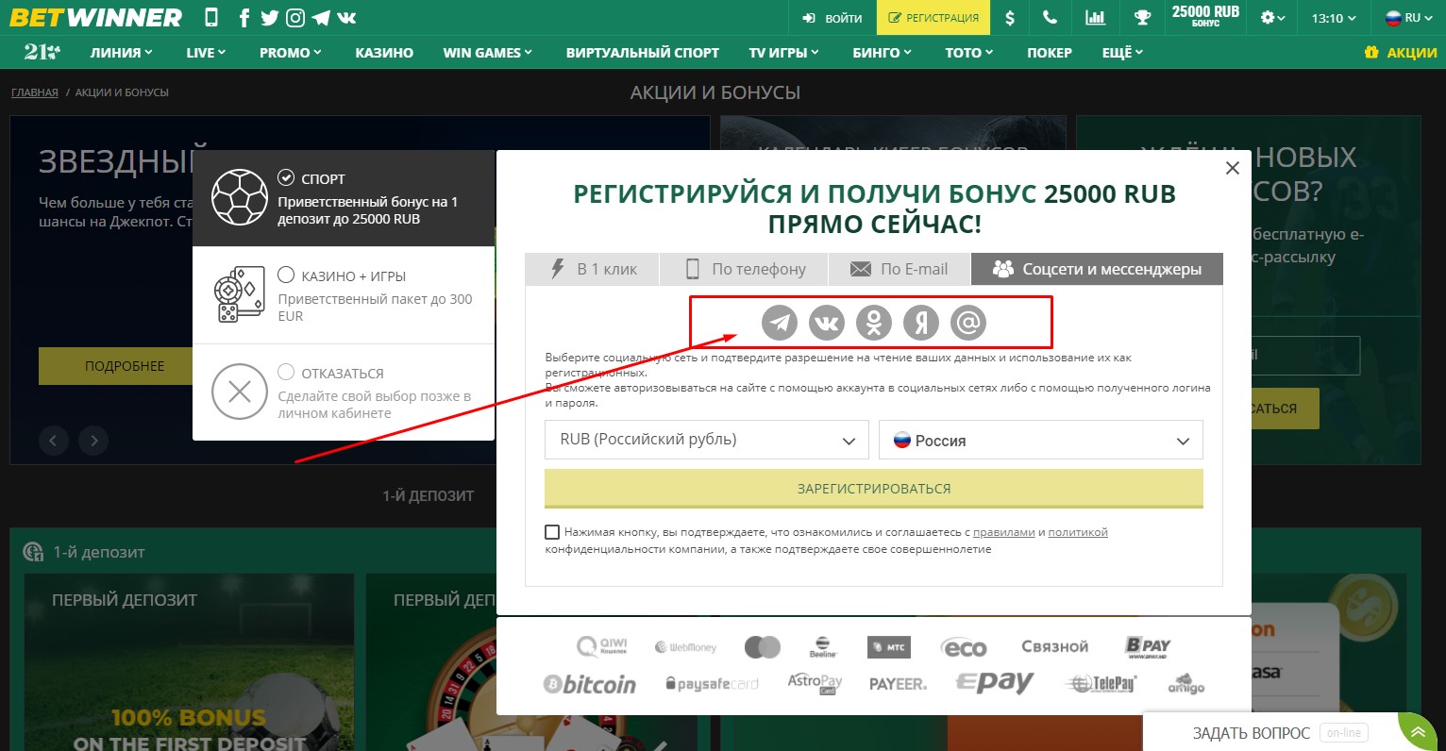Register via Odnoklassniki round icon
Viewport: 1446px width, 751px height.
tap(874, 323)
